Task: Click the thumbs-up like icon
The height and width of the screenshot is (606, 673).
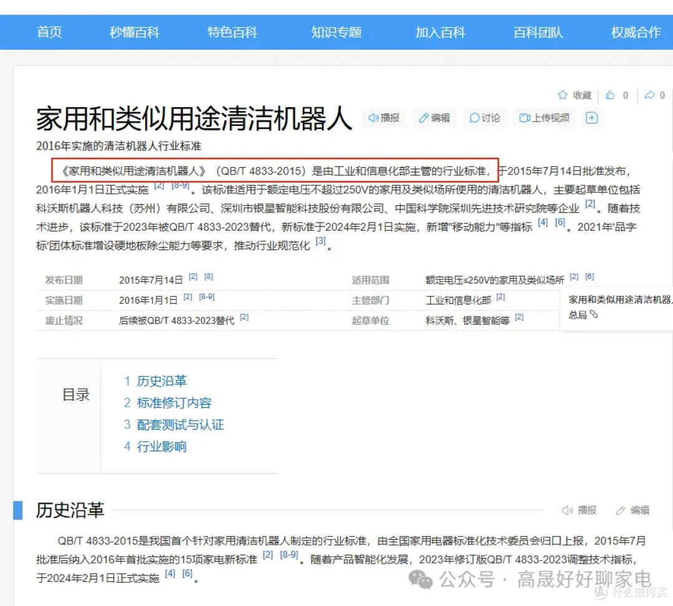Action: [610, 95]
